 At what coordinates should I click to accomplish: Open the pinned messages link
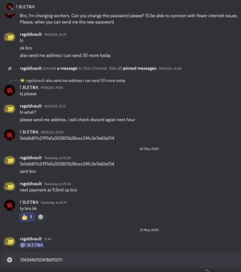tap(140, 68)
